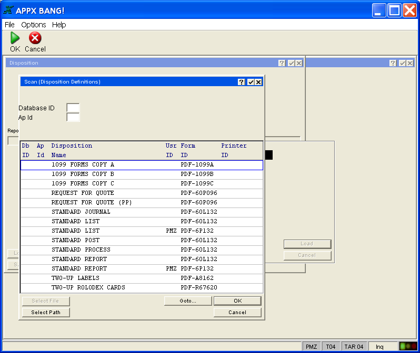
Task: Click the Disposition window checkmark icon
Action: click(x=291, y=63)
